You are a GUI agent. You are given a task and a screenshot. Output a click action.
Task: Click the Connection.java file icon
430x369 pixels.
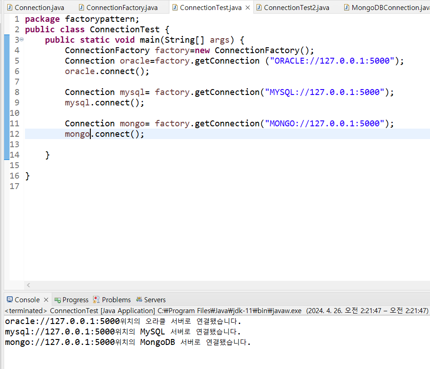coord(10,7)
